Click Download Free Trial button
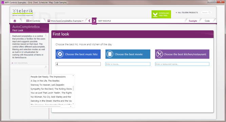Viewport: 226px width, 122px height. [161, 14]
